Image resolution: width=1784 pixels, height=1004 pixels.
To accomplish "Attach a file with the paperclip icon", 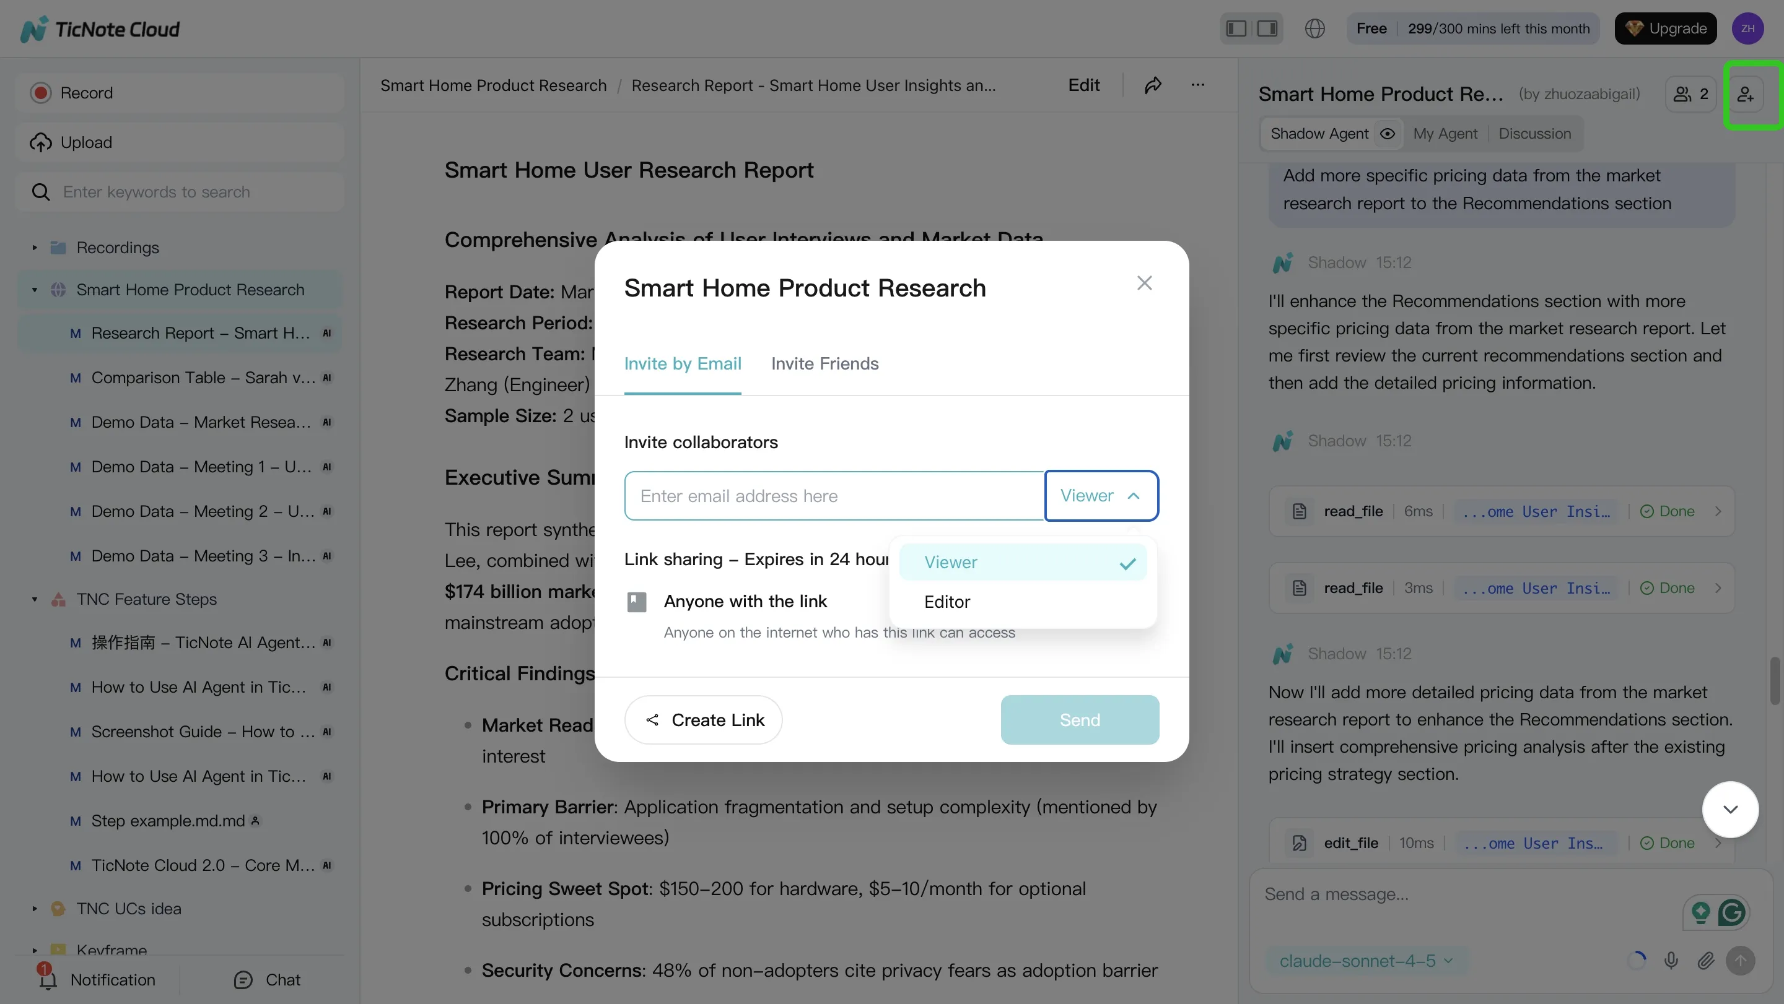I will click(x=1707, y=961).
